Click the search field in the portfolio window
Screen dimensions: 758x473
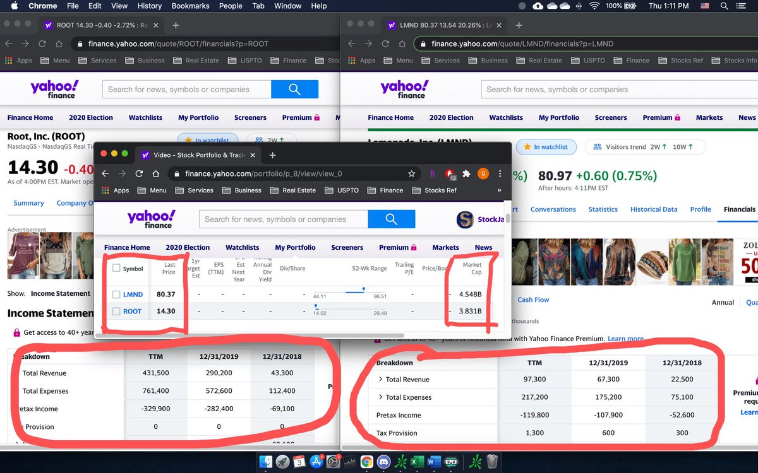(284, 219)
